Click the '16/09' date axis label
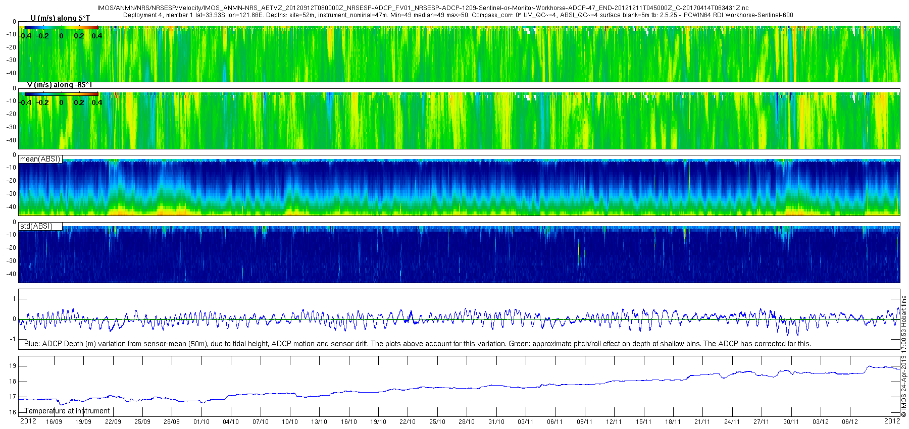The height and width of the screenshot is (429, 909). tap(54, 422)
